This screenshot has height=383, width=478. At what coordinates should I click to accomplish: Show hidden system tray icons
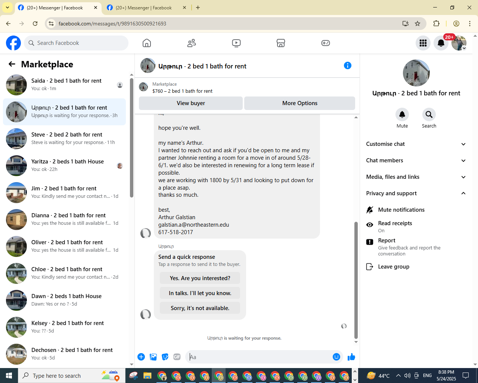click(x=398, y=376)
